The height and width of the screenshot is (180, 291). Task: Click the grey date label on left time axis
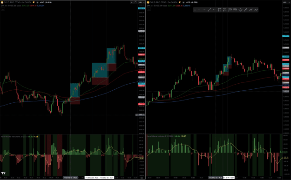pos(70,178)
